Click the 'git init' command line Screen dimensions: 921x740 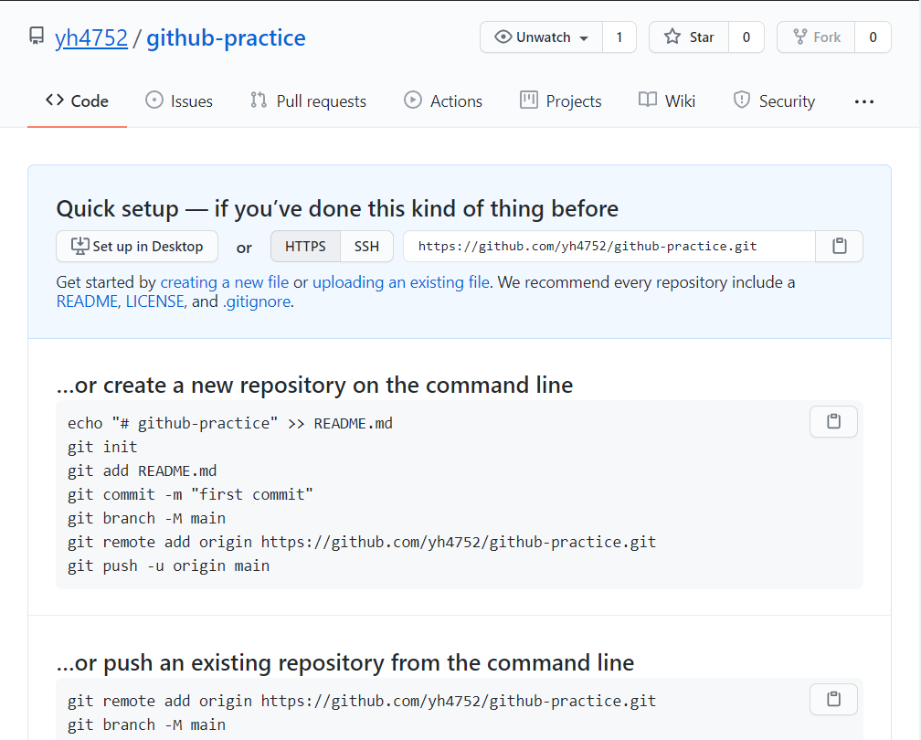click(x=102, y=448)
